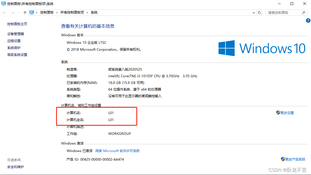Select 系统 breadcrumb in address bar
The image size is (311, 175).
[94, 12]
